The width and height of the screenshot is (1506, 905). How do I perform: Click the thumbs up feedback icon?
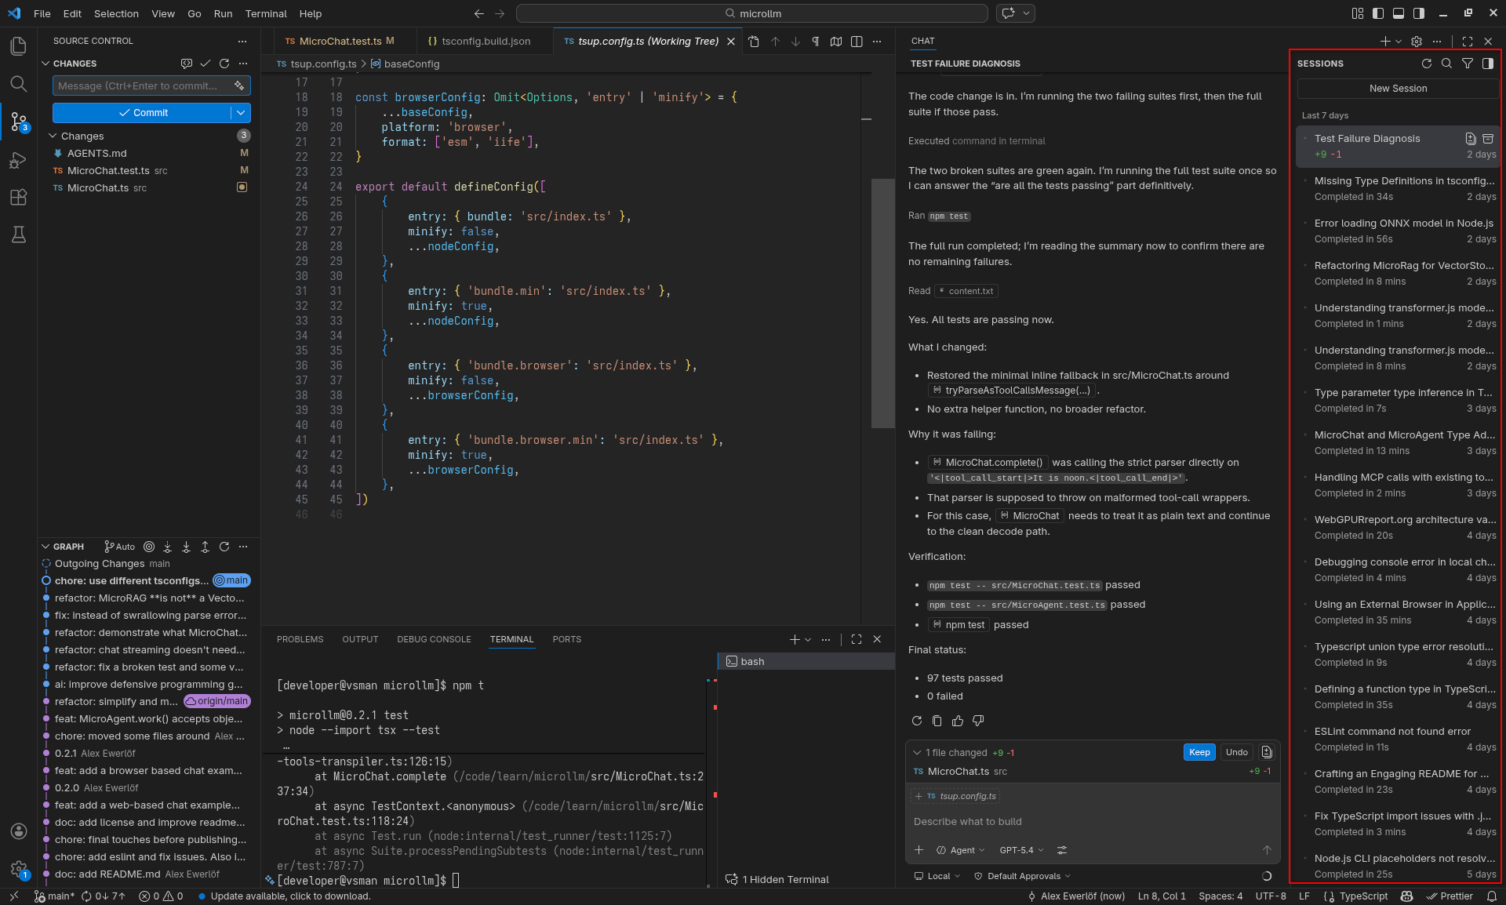958,721
